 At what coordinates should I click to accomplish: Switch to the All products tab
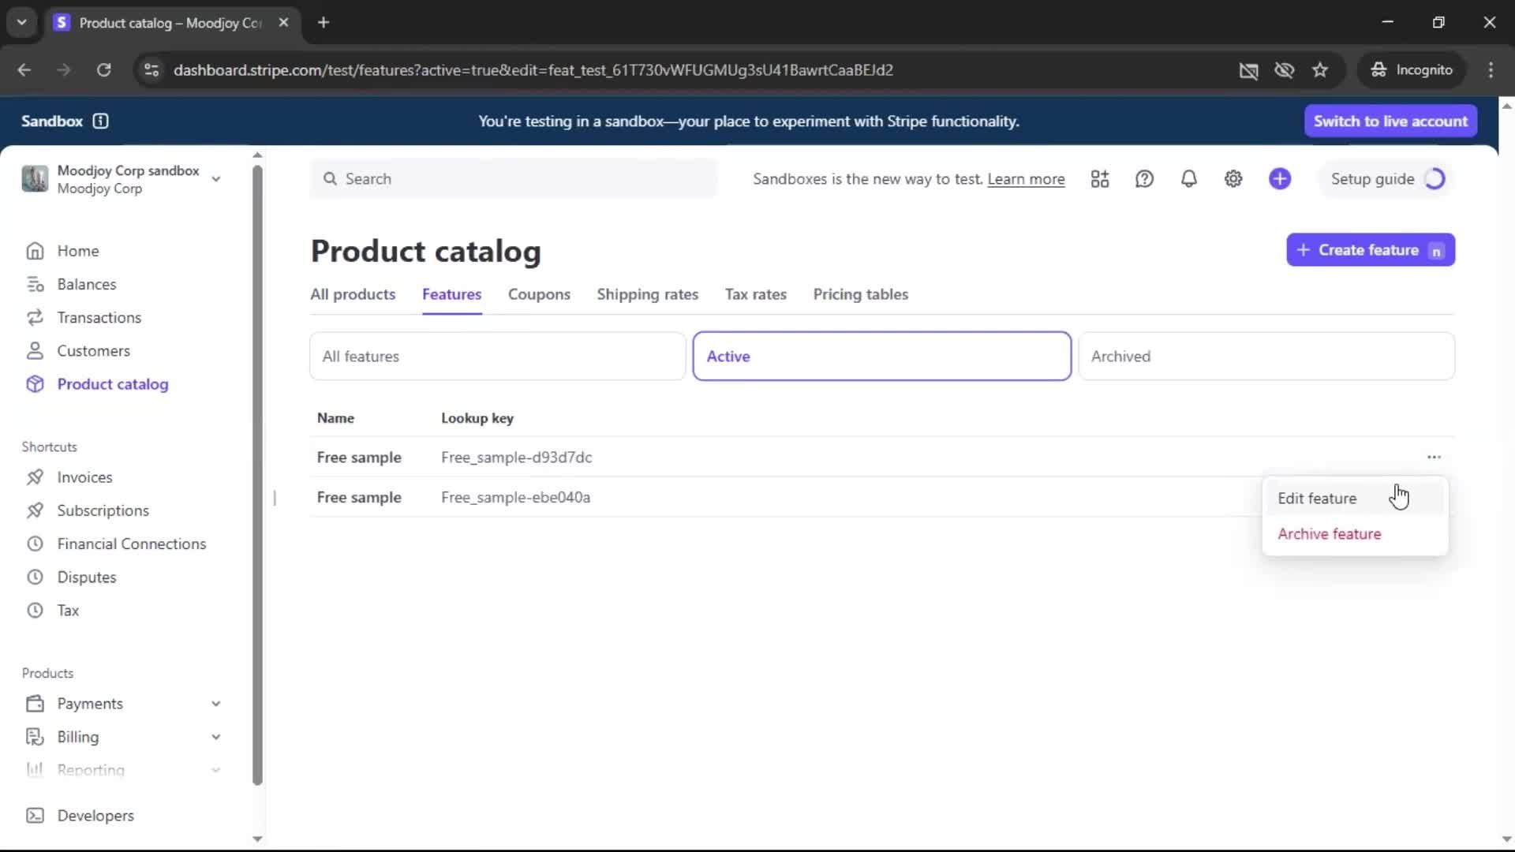(x=353, y=294)
